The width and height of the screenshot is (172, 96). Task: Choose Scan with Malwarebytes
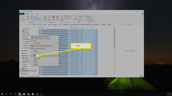pyautogui.click(x=45, y=48)
